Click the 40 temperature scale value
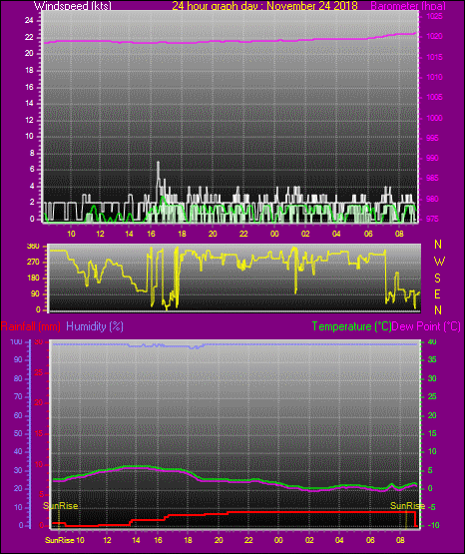 (x=432, y=341)
